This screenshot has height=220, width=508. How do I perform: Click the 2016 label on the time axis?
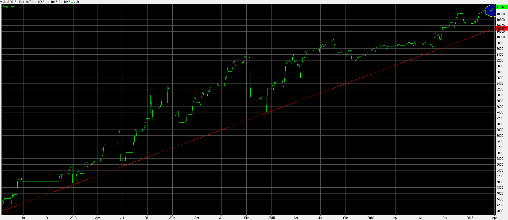pos(371,218)
